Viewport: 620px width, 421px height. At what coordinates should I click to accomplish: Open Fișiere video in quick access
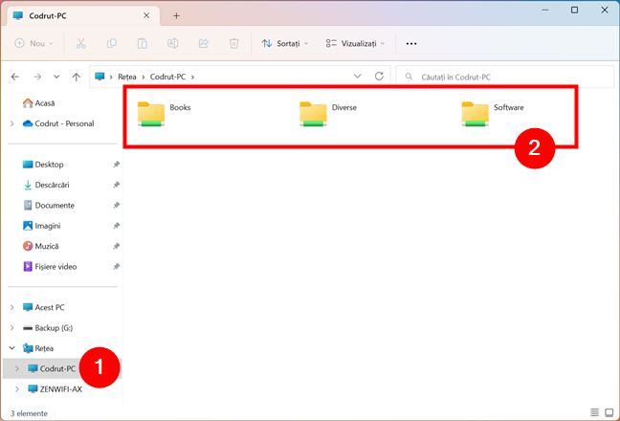click(50, 267)
